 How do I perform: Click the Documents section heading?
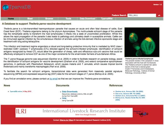(62, 85)
